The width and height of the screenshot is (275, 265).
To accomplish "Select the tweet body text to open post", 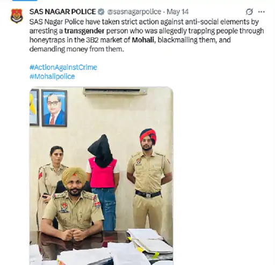I will tap(147, 35).
